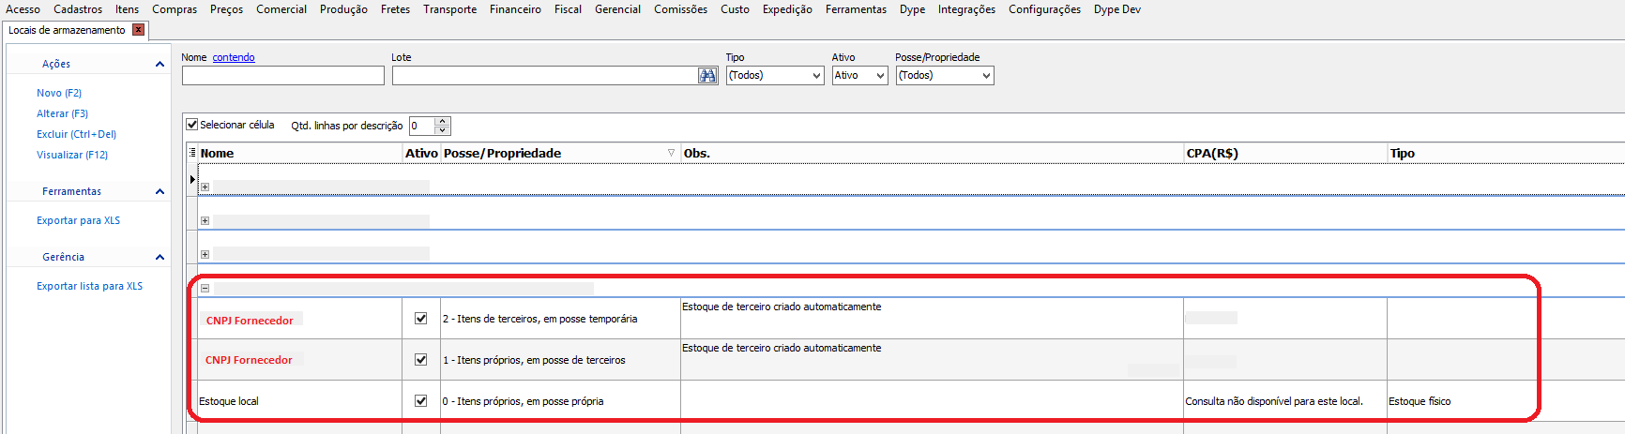Click the Exportar para XLS link

pyautogui.click(x=78, y=220)
